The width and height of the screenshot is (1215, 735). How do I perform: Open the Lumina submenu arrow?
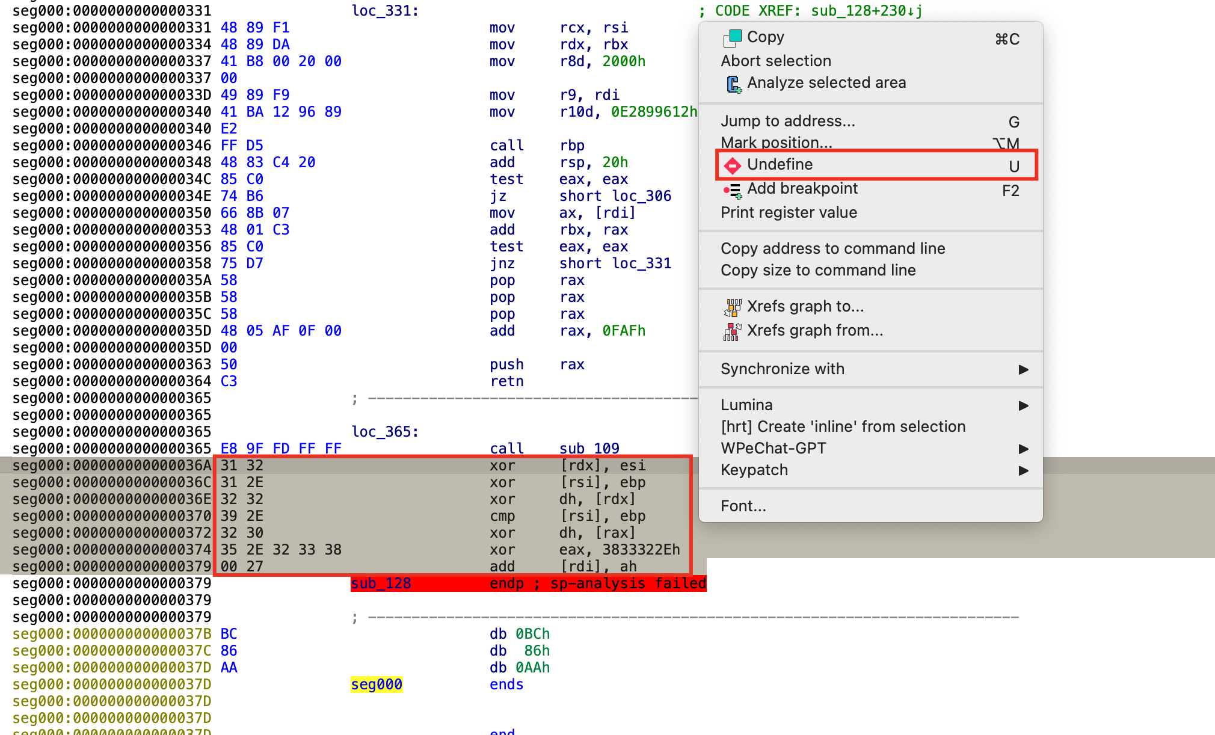point(1024,405)
